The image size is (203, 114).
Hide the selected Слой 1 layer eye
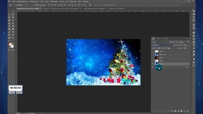(x=153, y=64)
